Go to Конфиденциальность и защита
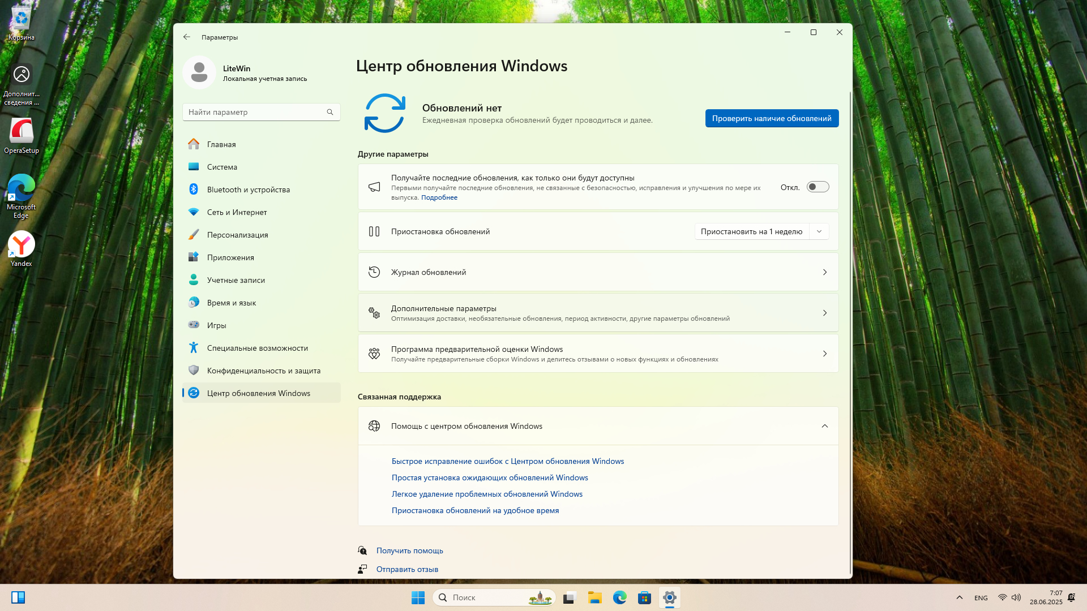The width and height of the screenshot is (1087, 611). pyautogui.click(x=263, y=371)
